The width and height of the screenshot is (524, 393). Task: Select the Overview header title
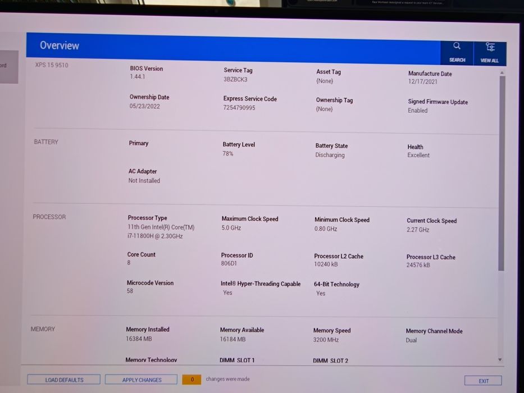coord(60,45)
